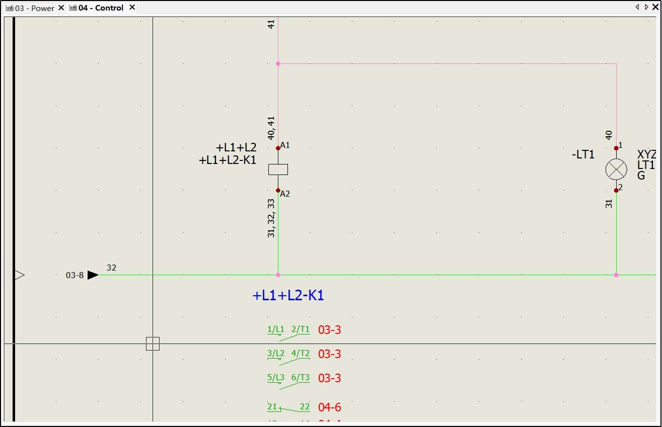Image resolution: width=662 pixels, height=427 pixels.
Task: Select the K1 relay coil symbol
Action: point(278,169)
